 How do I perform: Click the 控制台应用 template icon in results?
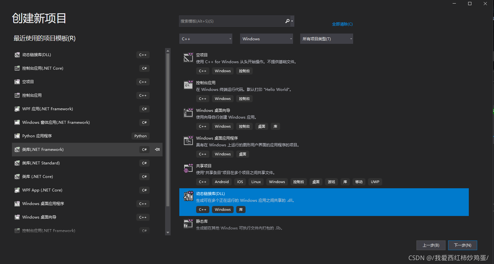coord(188,85)
